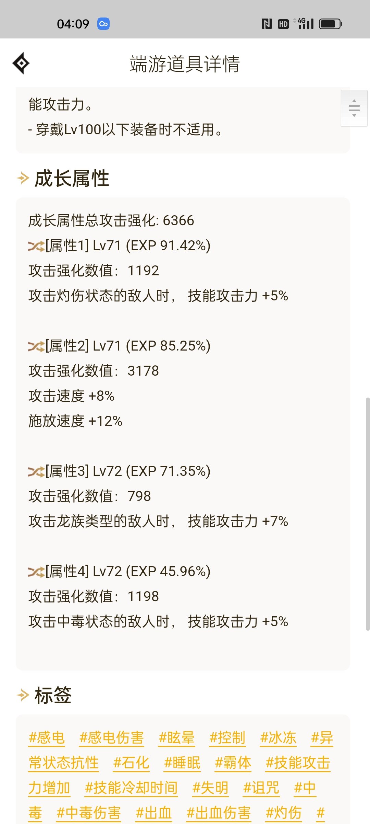Click the floating scroll handle widget
The image size is (370, 824).
click(x=354, y=108)
